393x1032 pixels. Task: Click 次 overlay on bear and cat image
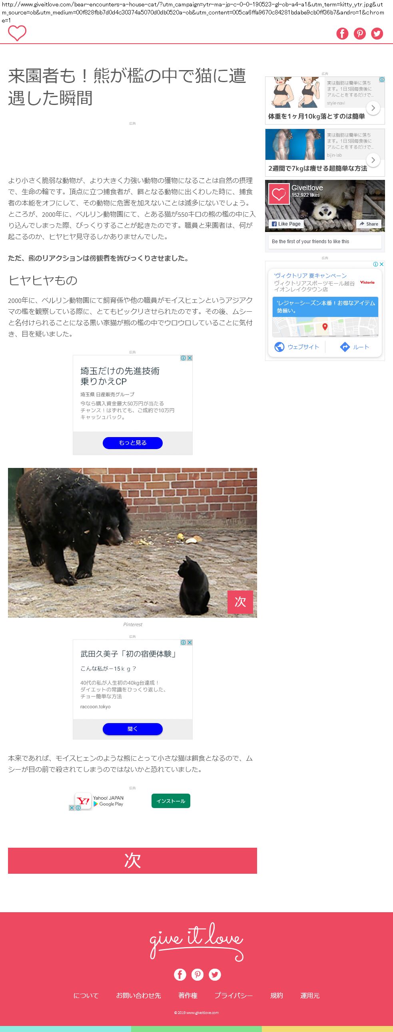[240, 602]
